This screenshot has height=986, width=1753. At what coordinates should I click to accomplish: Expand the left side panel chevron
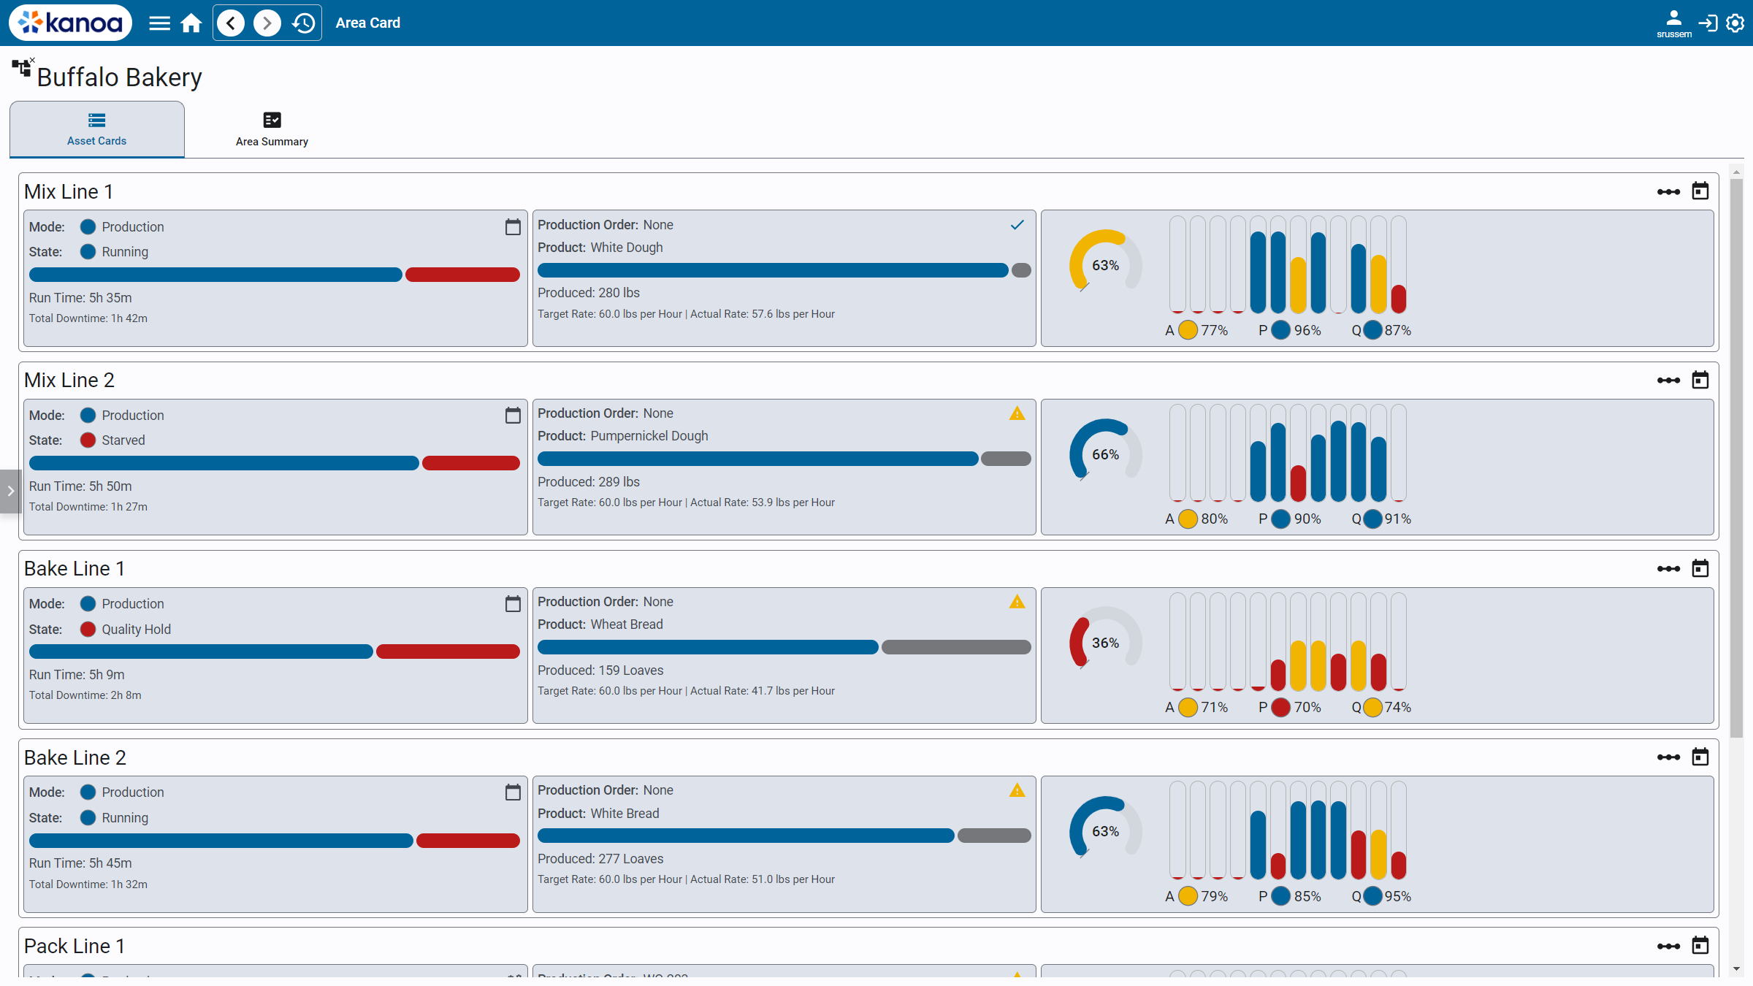pyautogui.click(x=10, y=491)
